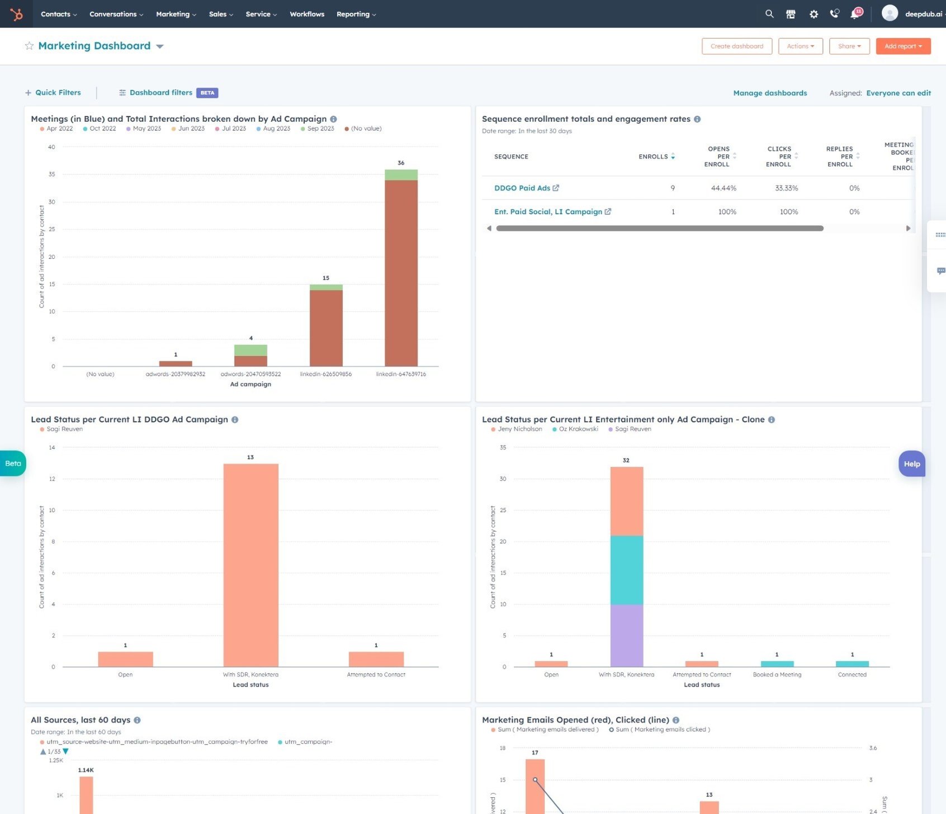Open external link icon for Ent. Paid Social
The height and width of the screenshot is (814, 946).
click(x=608, y=211)
